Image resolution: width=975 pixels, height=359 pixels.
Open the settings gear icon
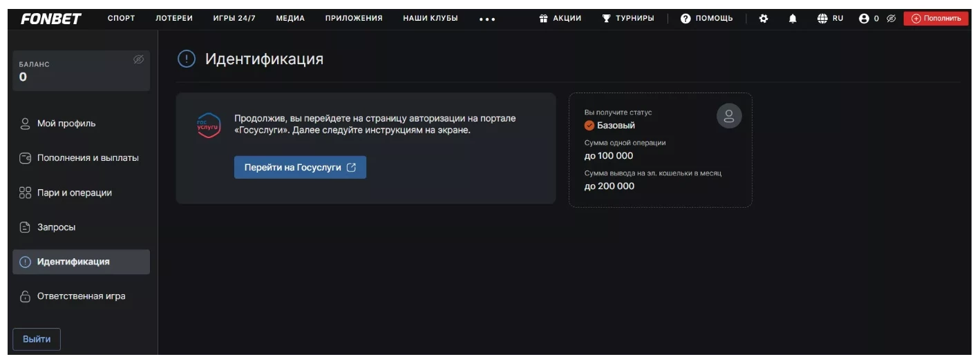tap(764, 19)
